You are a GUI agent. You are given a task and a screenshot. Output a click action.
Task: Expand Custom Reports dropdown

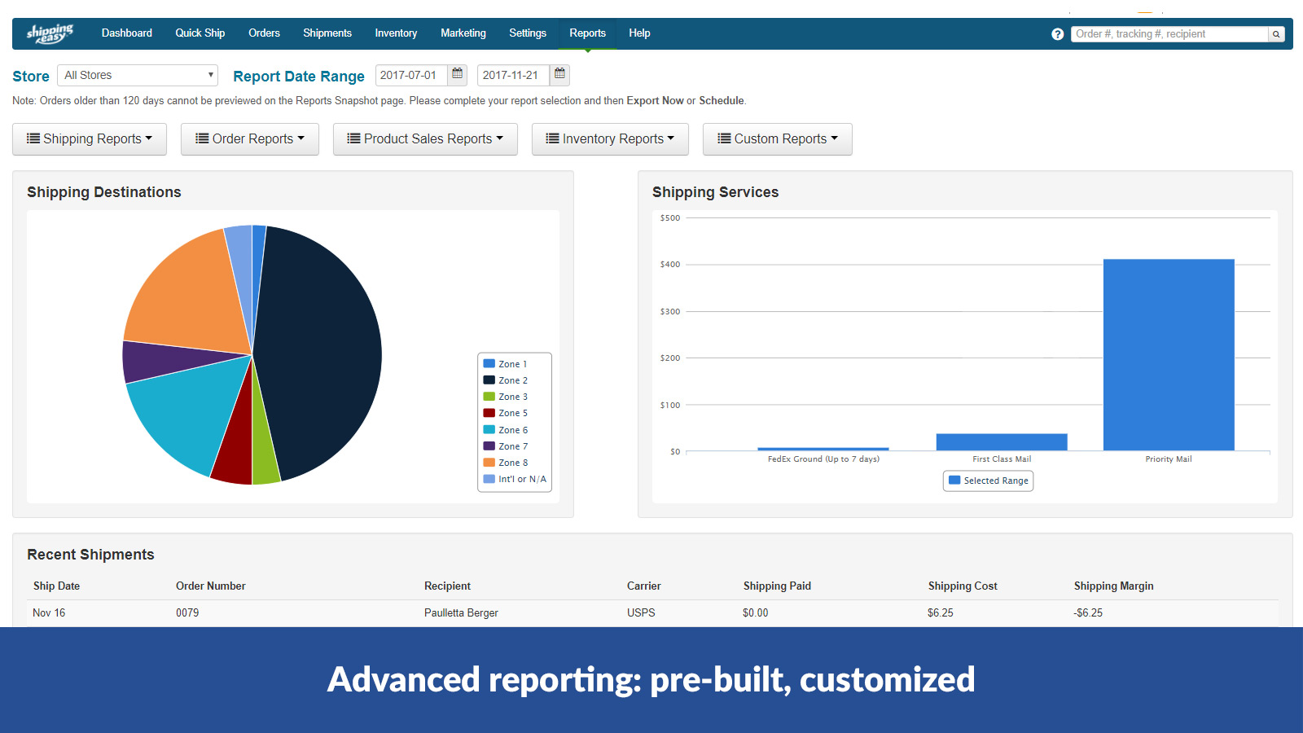point(777,139)
